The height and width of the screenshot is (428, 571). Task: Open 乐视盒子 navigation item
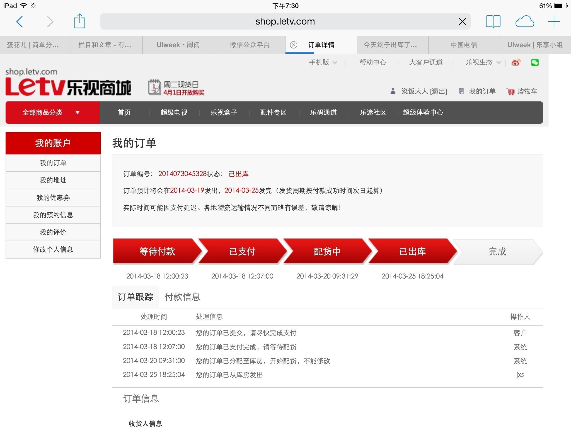tap(224, 113)
